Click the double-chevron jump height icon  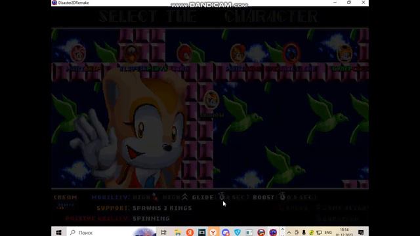[185, 197]
